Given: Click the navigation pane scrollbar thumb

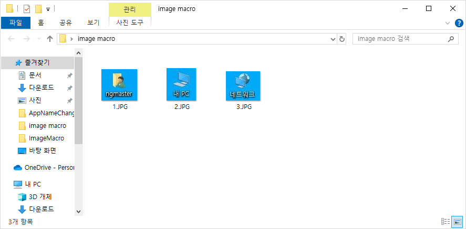Looking at the screenshot, I should tap(78, 101).
